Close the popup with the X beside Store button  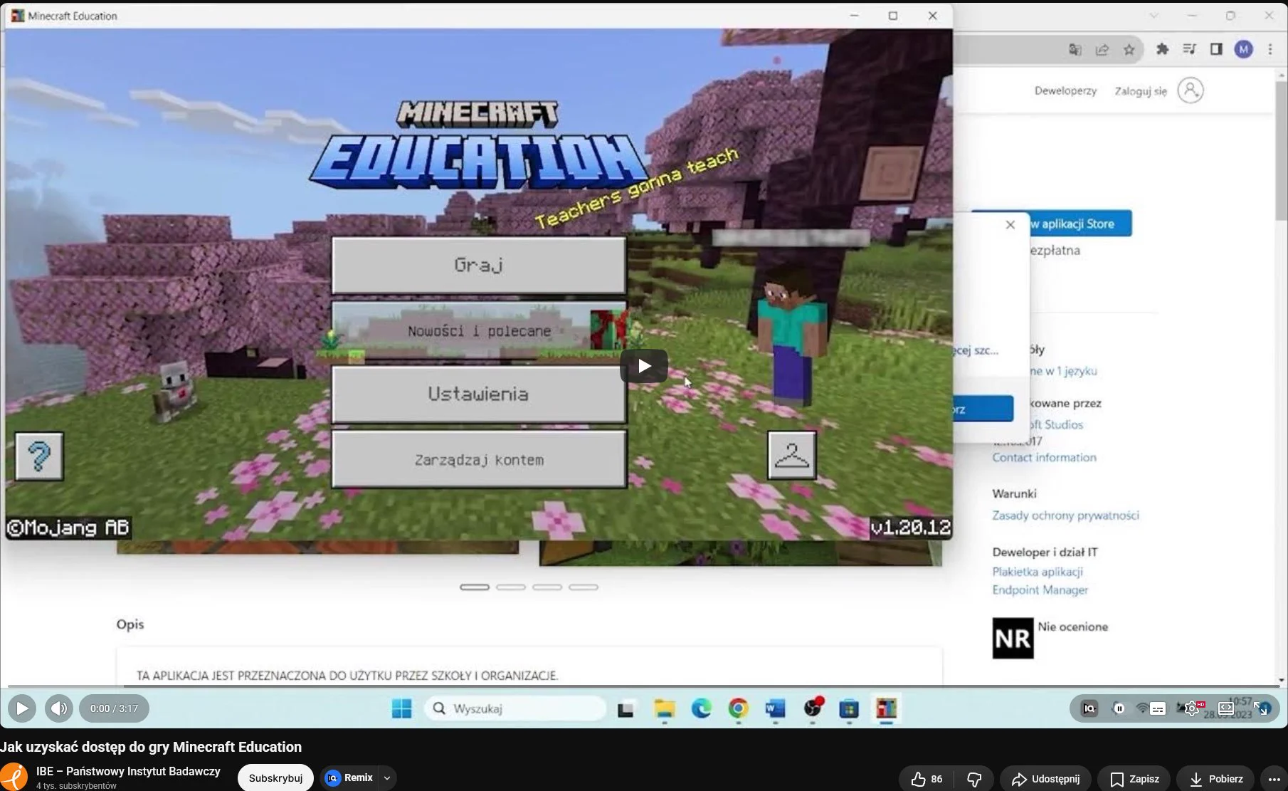[x=1010, y=225]
